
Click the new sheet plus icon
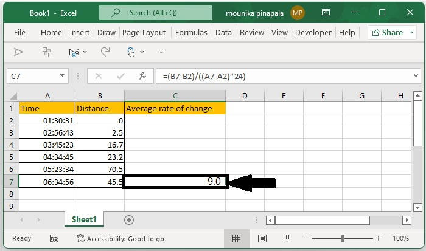click(128, 220)
